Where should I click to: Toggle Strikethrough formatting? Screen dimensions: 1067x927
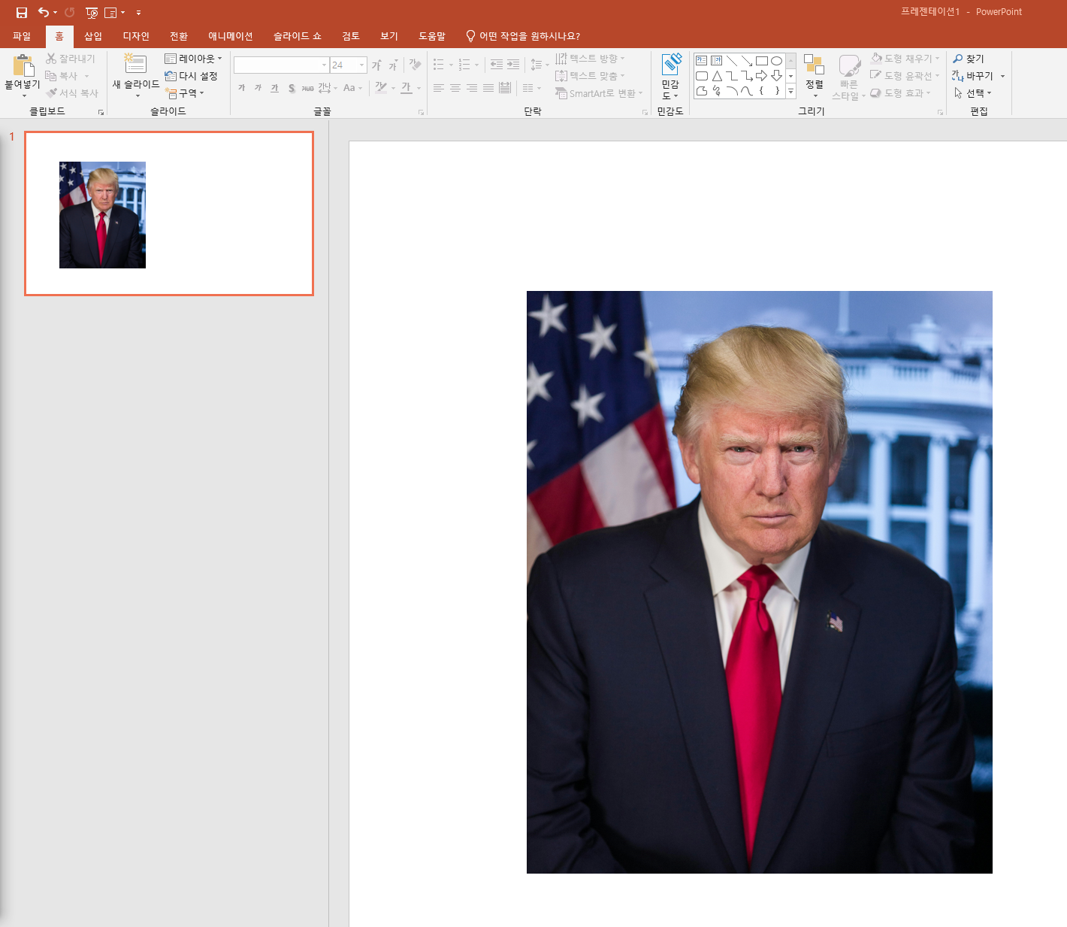pyautogui.click(x=308, y=88)
